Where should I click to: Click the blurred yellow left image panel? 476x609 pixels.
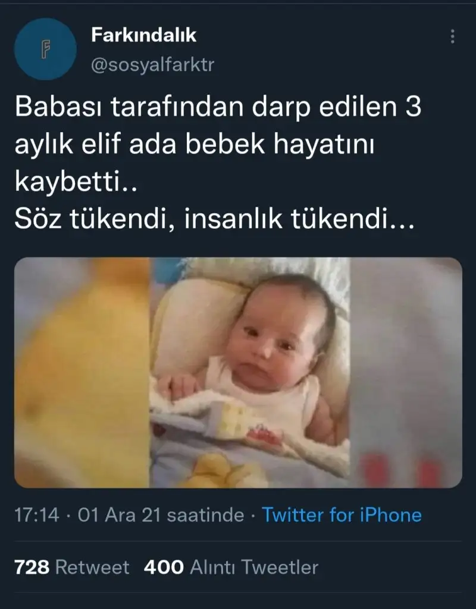tap(82, 372)
